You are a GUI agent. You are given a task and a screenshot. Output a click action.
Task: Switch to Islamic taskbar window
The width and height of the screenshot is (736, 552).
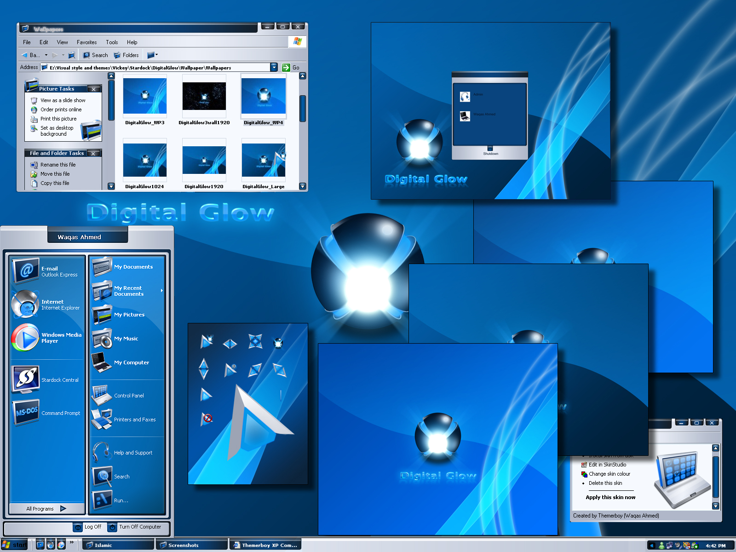click(x=119, y=545)
